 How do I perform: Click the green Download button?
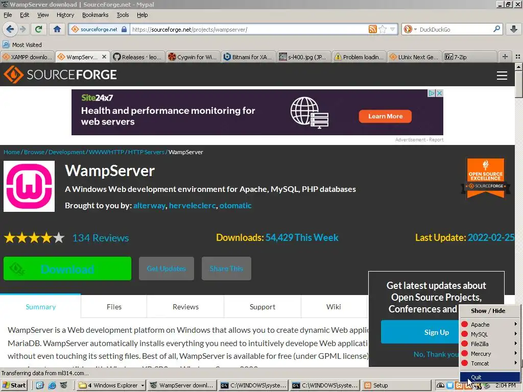click(67, 268)
